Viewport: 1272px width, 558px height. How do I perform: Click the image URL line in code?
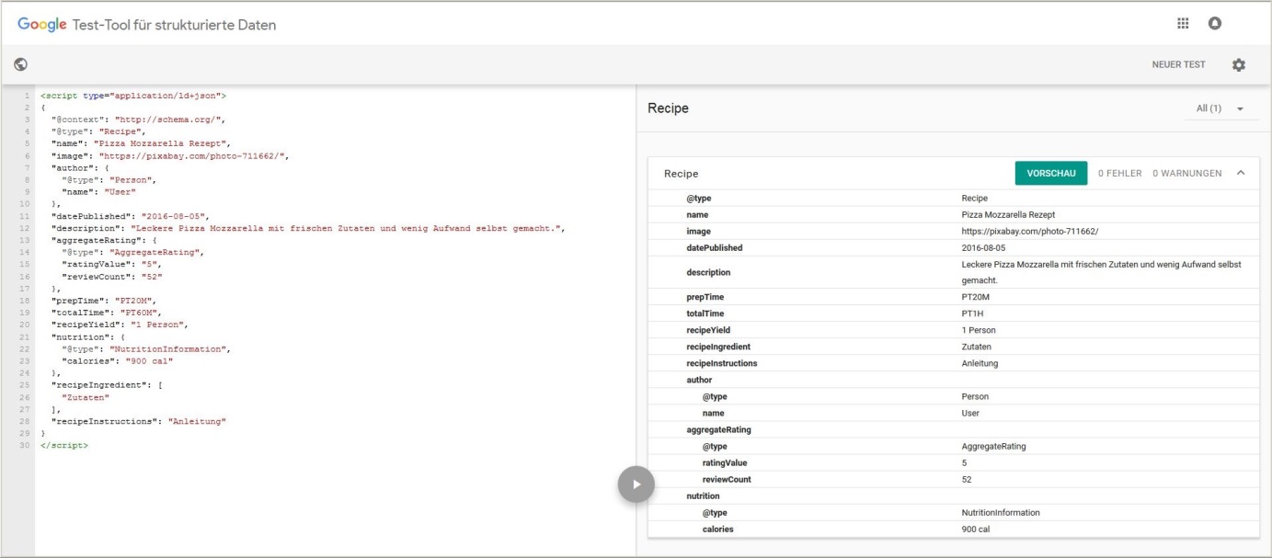click(x=170, y=156)
